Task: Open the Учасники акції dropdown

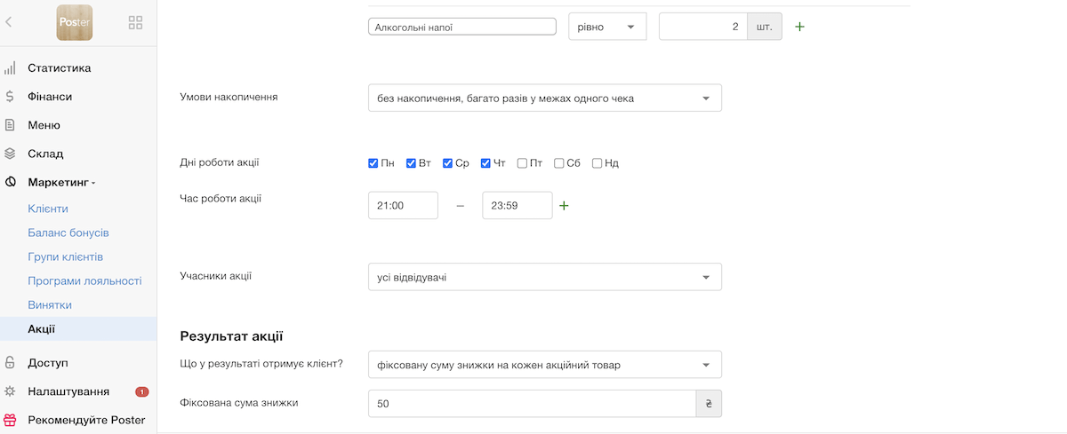Action: click(544, 278)
